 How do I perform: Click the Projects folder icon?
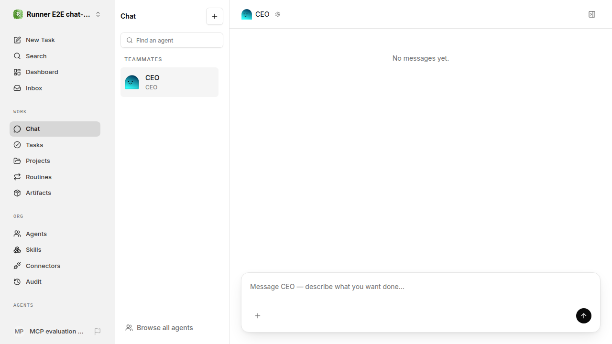[17, 161]
